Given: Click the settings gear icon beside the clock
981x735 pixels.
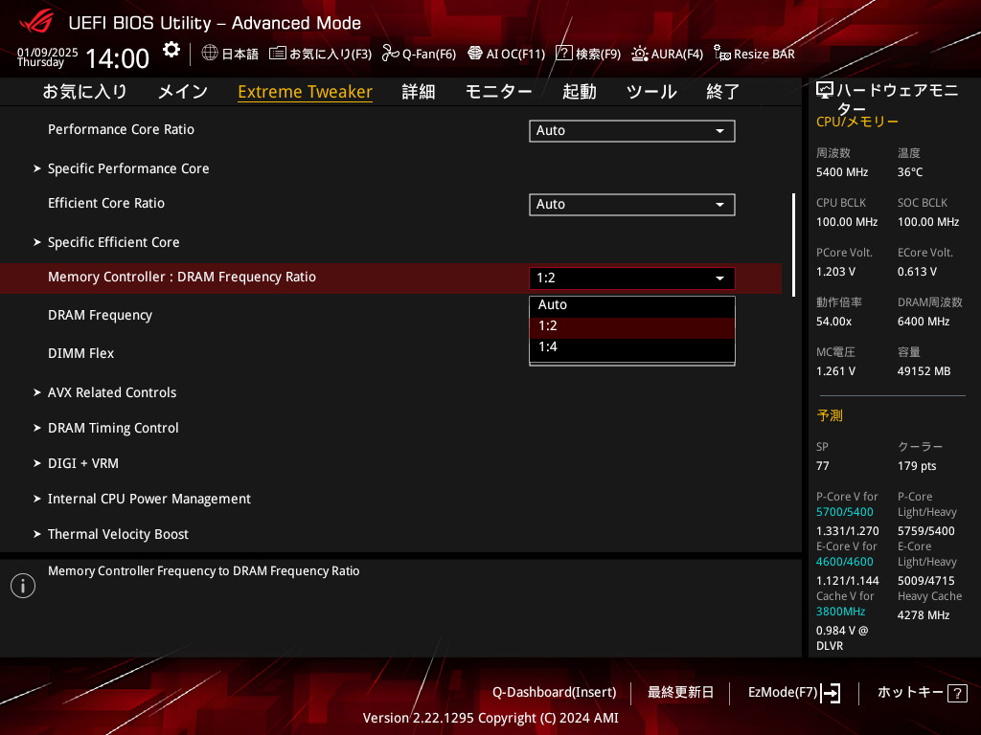Looking at the screenshot, I should point(171,50).
